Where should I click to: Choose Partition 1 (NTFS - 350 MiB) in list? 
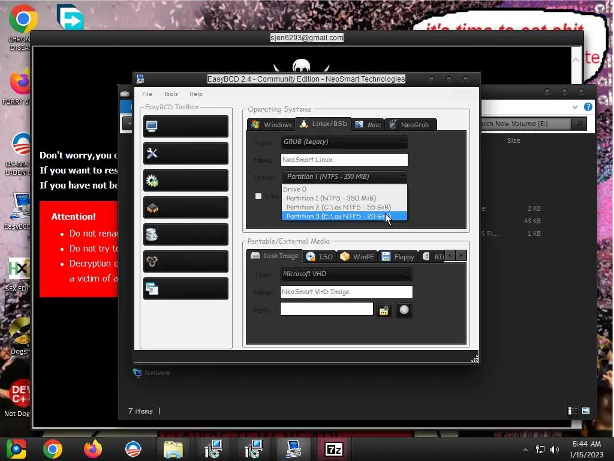(x=344, y=198)
